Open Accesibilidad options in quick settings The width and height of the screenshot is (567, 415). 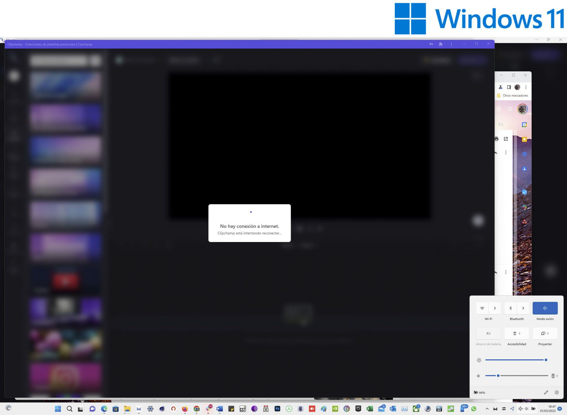517,333
